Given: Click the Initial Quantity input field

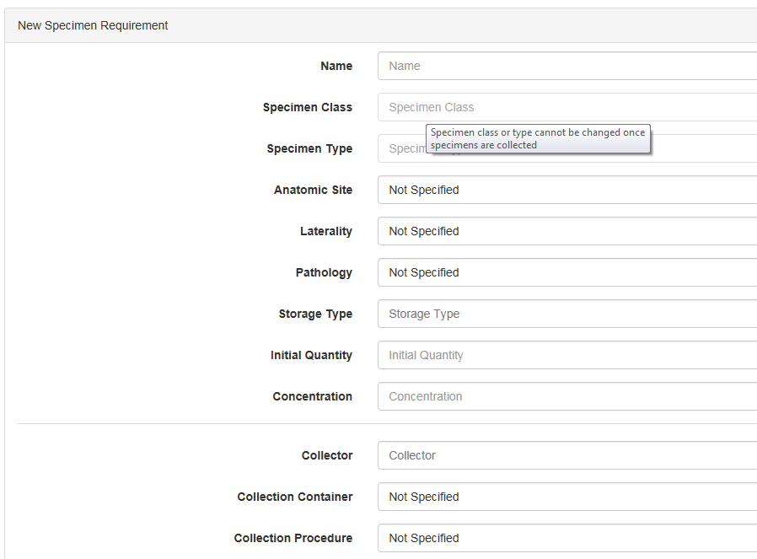Looking at the screenshot, I should coord(565,355).
